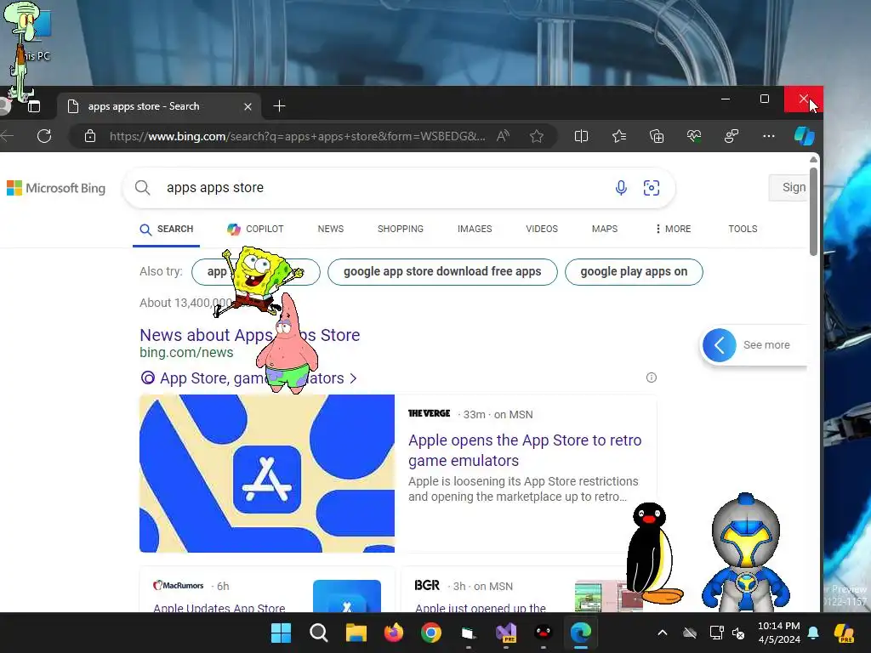871x653 pixels.
Task: Use voice search microphone in Bing
Action: (621, 188)
